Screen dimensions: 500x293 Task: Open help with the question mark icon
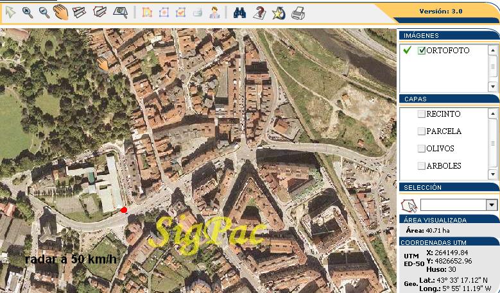[259, 12]
